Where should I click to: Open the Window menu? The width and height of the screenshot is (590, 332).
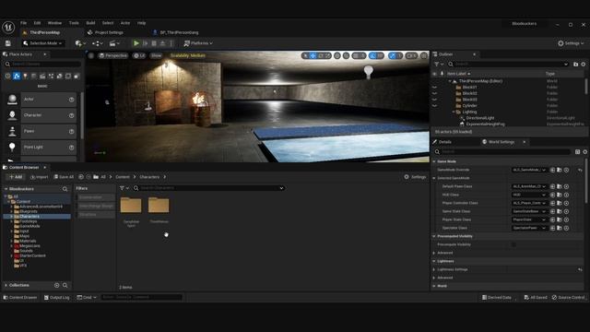coord(54,23)
